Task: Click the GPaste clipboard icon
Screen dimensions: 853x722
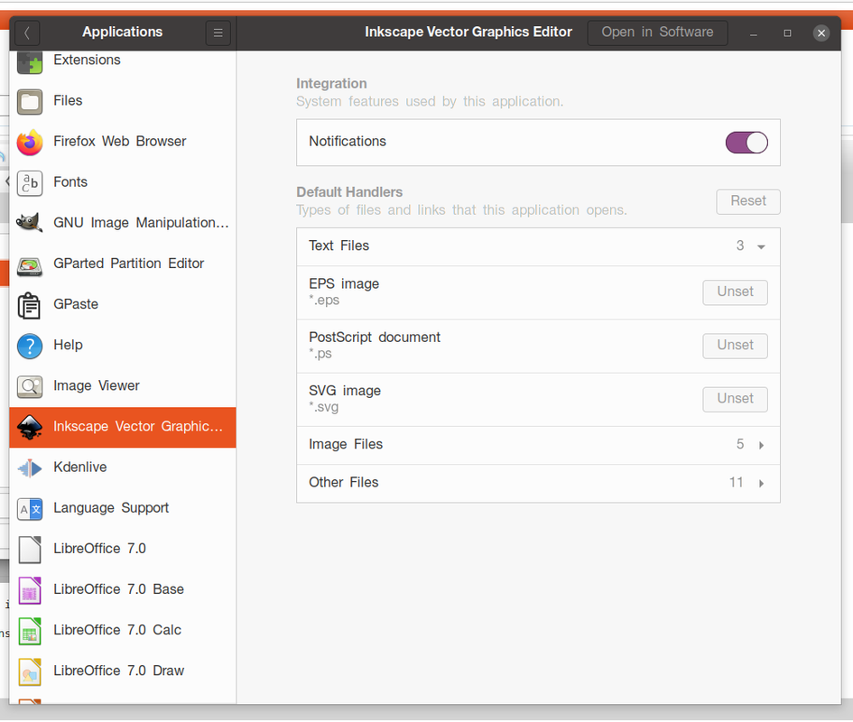Action: pos(30,305)
